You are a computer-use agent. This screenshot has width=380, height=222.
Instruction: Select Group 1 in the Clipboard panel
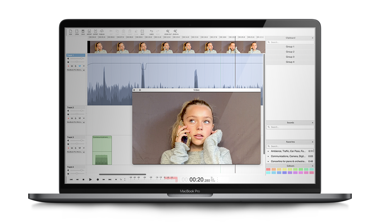click(290, 47)
